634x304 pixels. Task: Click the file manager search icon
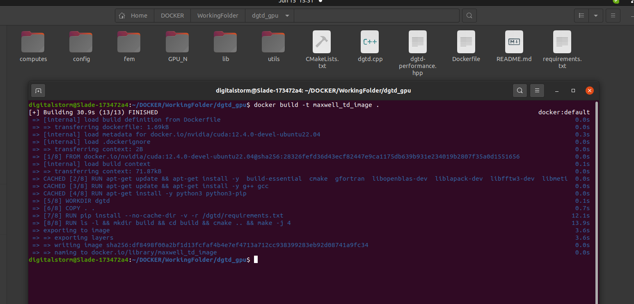click(x=469, y=16)
